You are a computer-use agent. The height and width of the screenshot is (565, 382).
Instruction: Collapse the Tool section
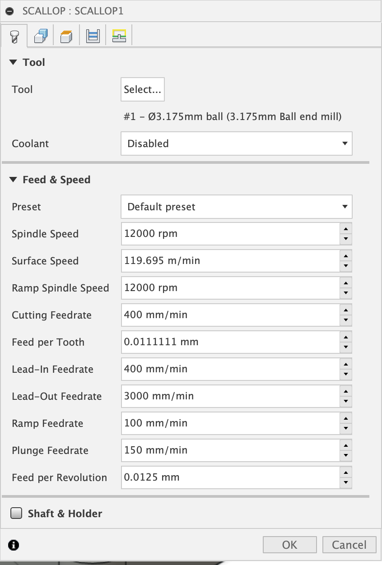(x=13, y=62)
